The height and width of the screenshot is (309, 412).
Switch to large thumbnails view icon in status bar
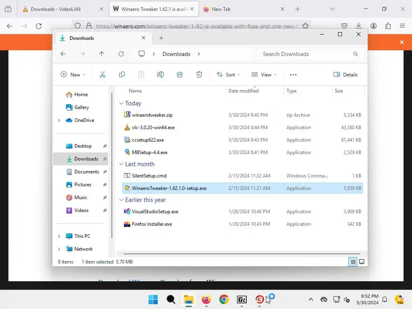(362, 262)
